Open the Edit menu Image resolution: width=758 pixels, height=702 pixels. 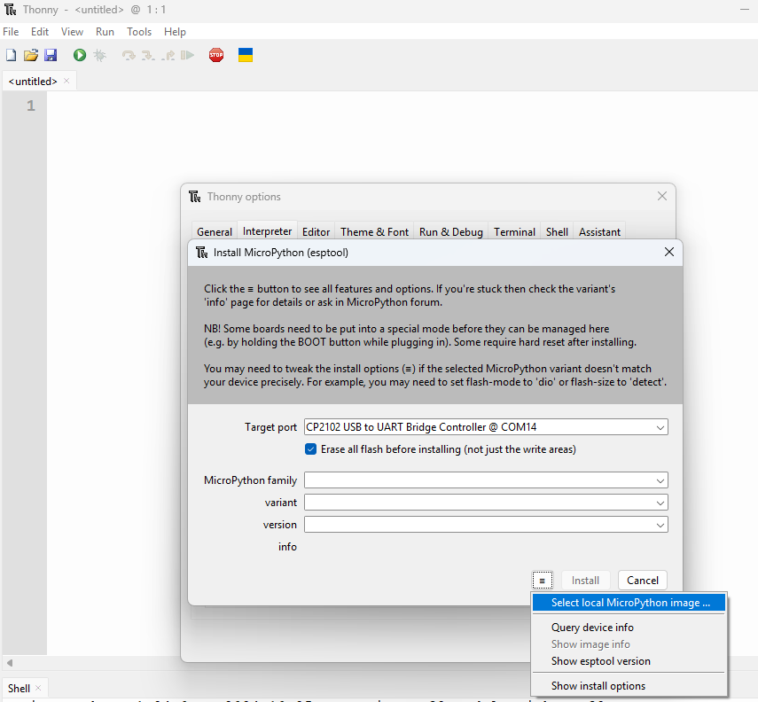pos(40,32)
